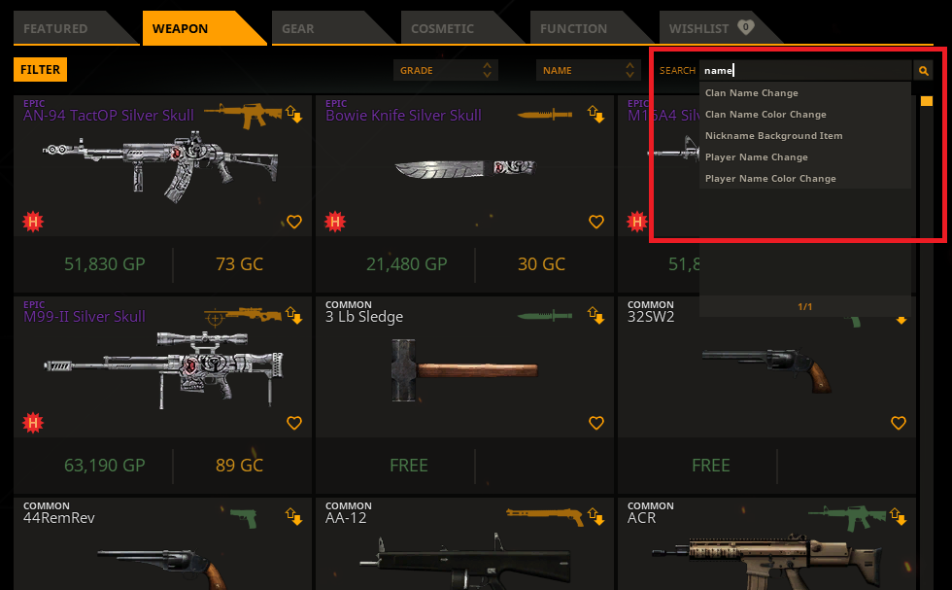Open the GRADE sort dropdown
The height and width of the screenshot is (590, 952).
click(x=446, y=71)
